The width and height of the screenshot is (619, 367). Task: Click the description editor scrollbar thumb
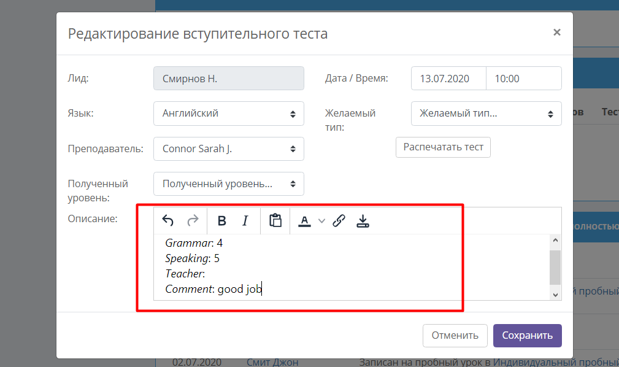point(555,267)
